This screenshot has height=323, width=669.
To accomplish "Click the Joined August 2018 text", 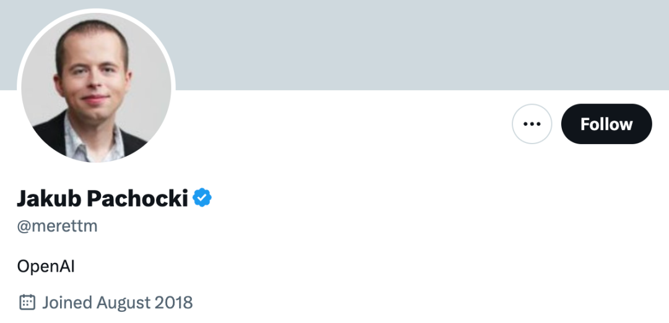I will pyautogui.click(x=117, y=303).
